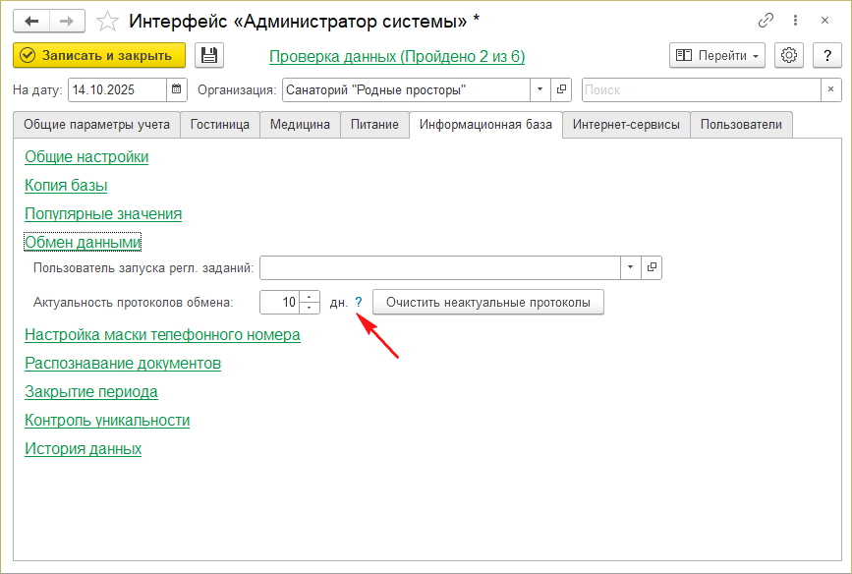Expand the scheduled tasks user dropdown

point(630,267)
